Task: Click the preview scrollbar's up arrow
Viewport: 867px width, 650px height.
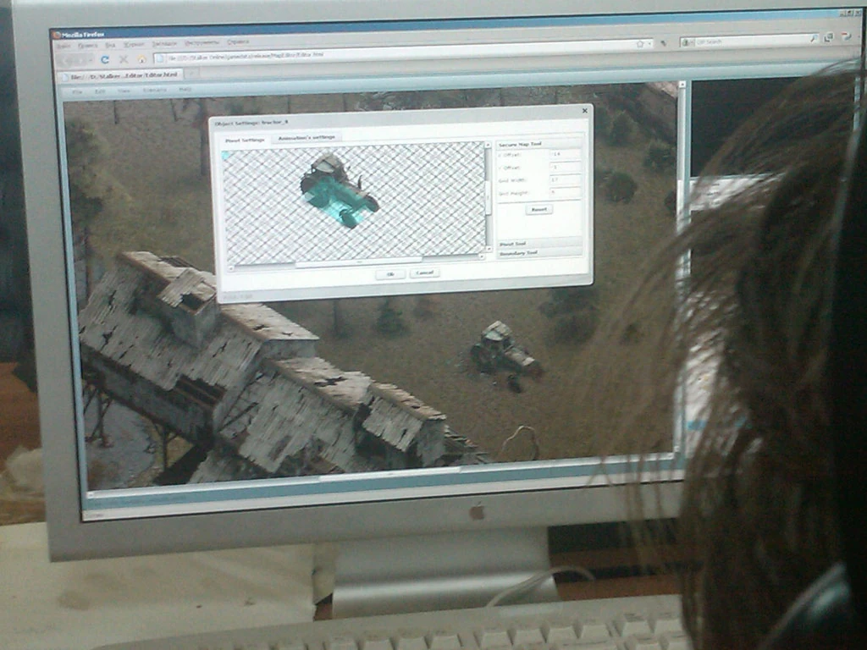Action: pyautogui.click(x=488, y=145)
